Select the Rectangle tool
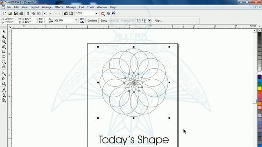This screenshot has width=262, height=147. click(4, 51)
